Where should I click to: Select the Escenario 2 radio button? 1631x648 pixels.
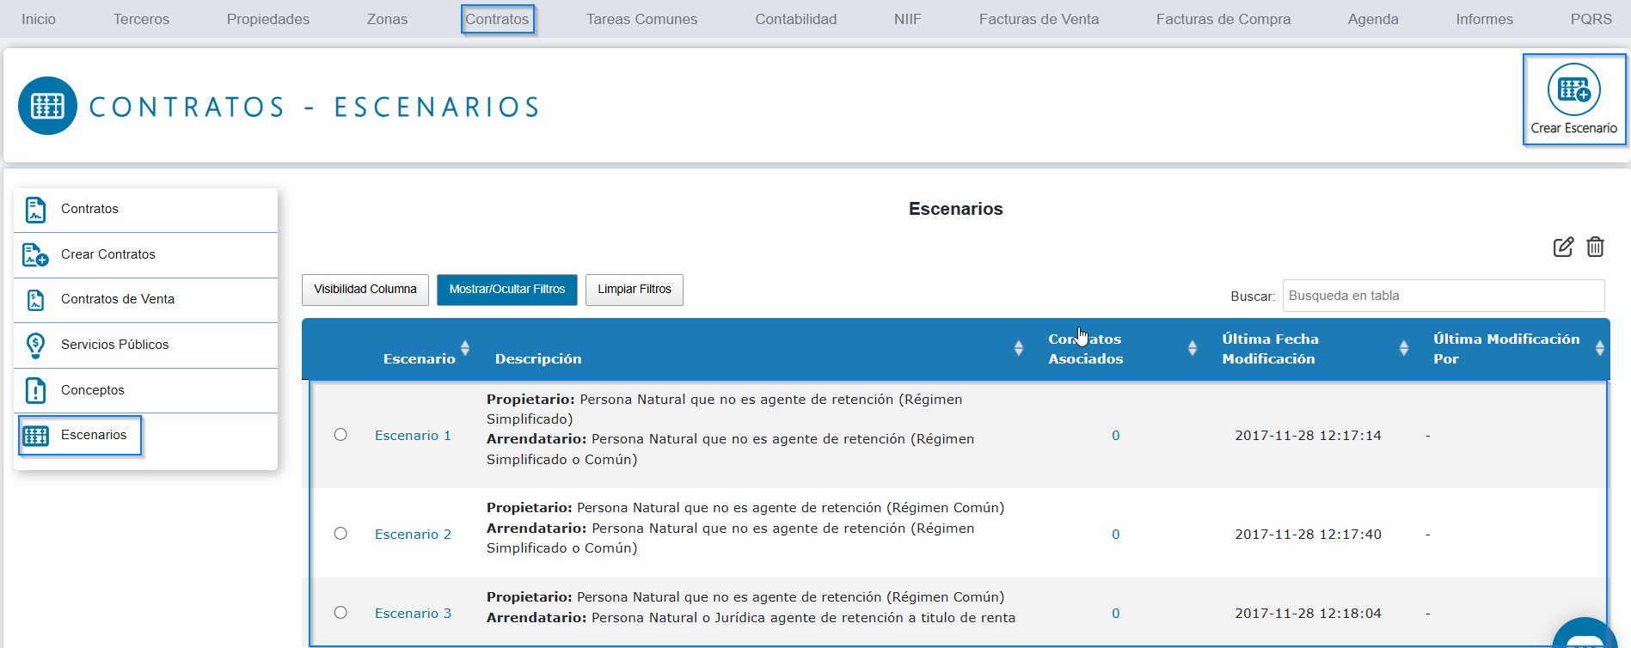[340, 534]
